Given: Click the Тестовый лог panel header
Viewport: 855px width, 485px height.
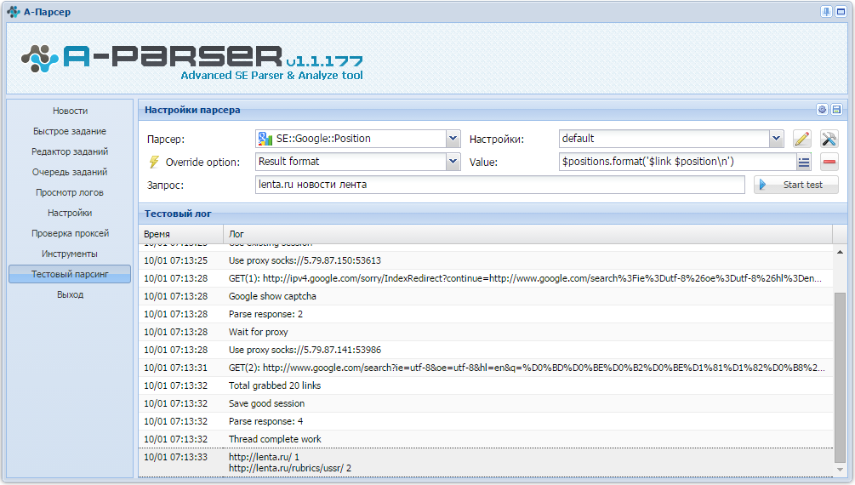Looking at the screenshot, I should (x=493, y=214).
